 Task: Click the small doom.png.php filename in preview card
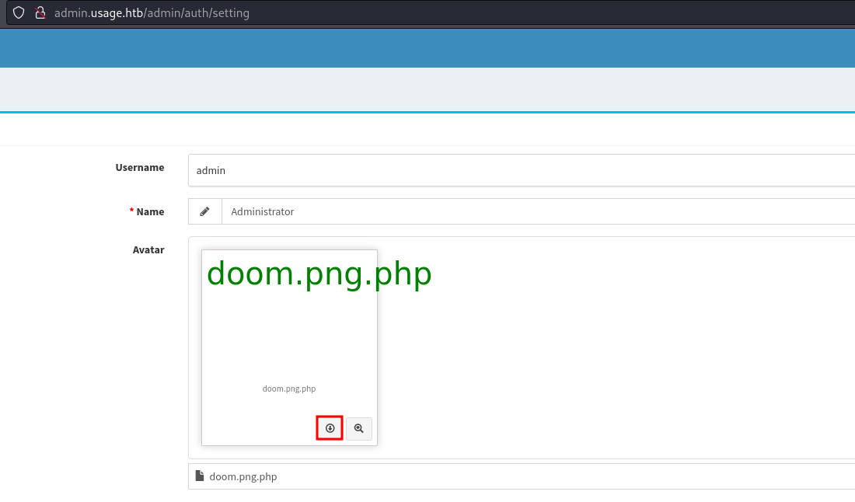coord(289,389)
